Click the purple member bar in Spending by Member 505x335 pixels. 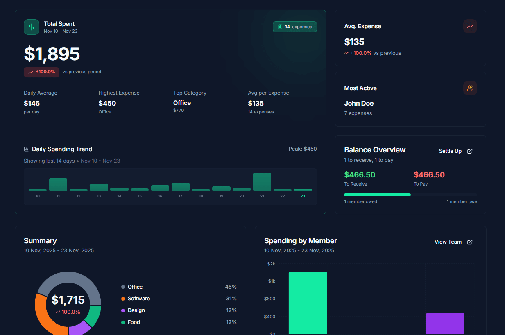click(x=445, y=324)
